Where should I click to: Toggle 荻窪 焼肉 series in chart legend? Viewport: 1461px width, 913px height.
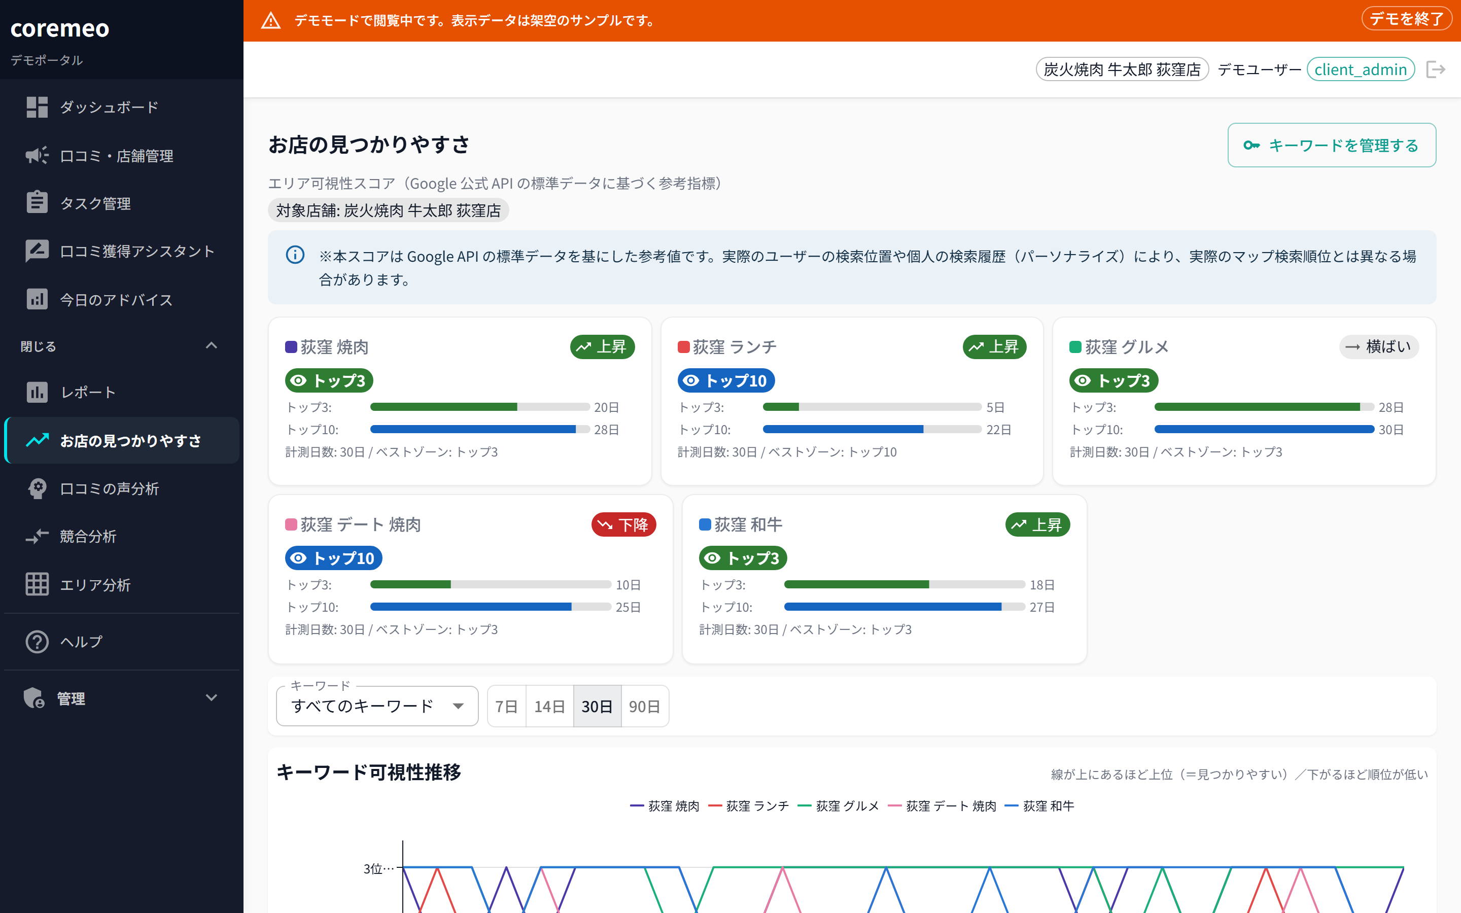click(x=664, y=806)
